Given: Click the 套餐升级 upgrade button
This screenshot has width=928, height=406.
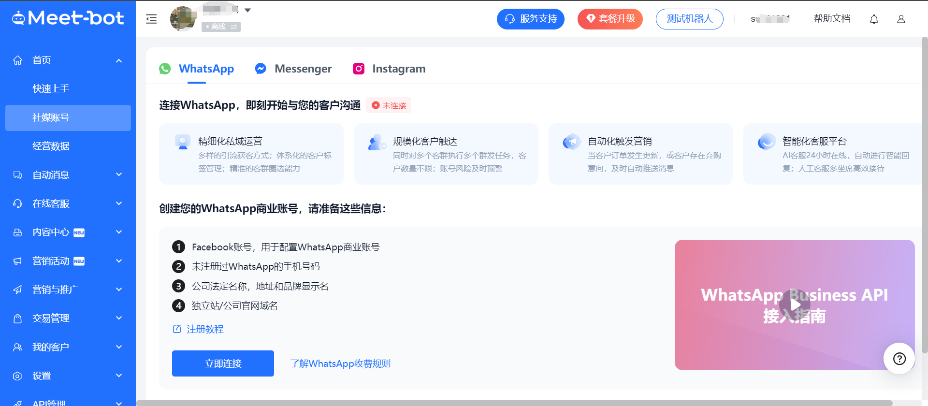Looking at the screenshot, I should (610, 19).
